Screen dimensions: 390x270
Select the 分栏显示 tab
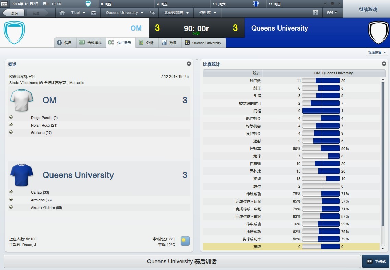coord(120,43)
